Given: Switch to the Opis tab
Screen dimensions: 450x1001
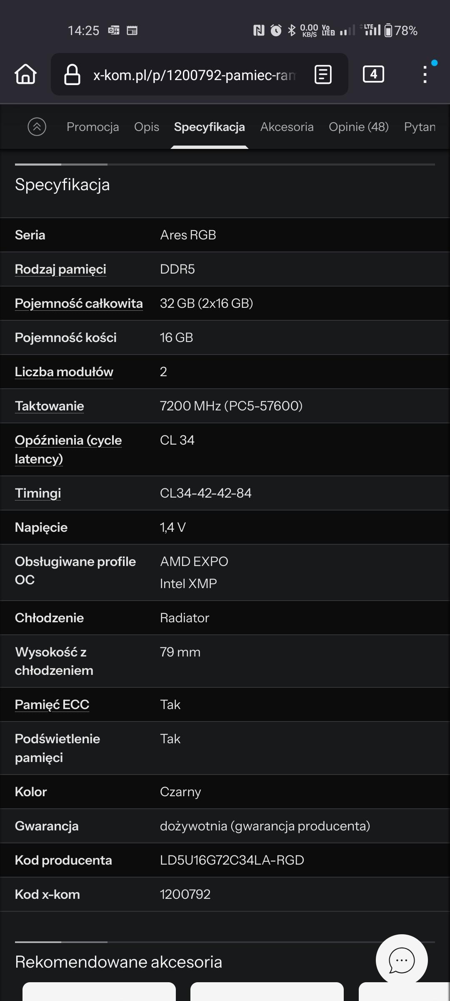Looking at the screenshot, I should pos(147,127).
